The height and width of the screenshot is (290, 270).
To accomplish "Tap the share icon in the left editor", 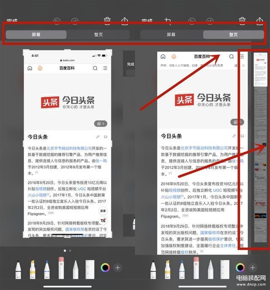I will (124, 21).
